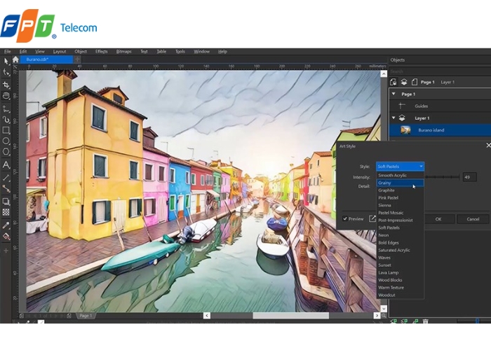Viewport: 491px width, 350px height.
Task: Add a new document tab with plus
Action: pos(77,59)
